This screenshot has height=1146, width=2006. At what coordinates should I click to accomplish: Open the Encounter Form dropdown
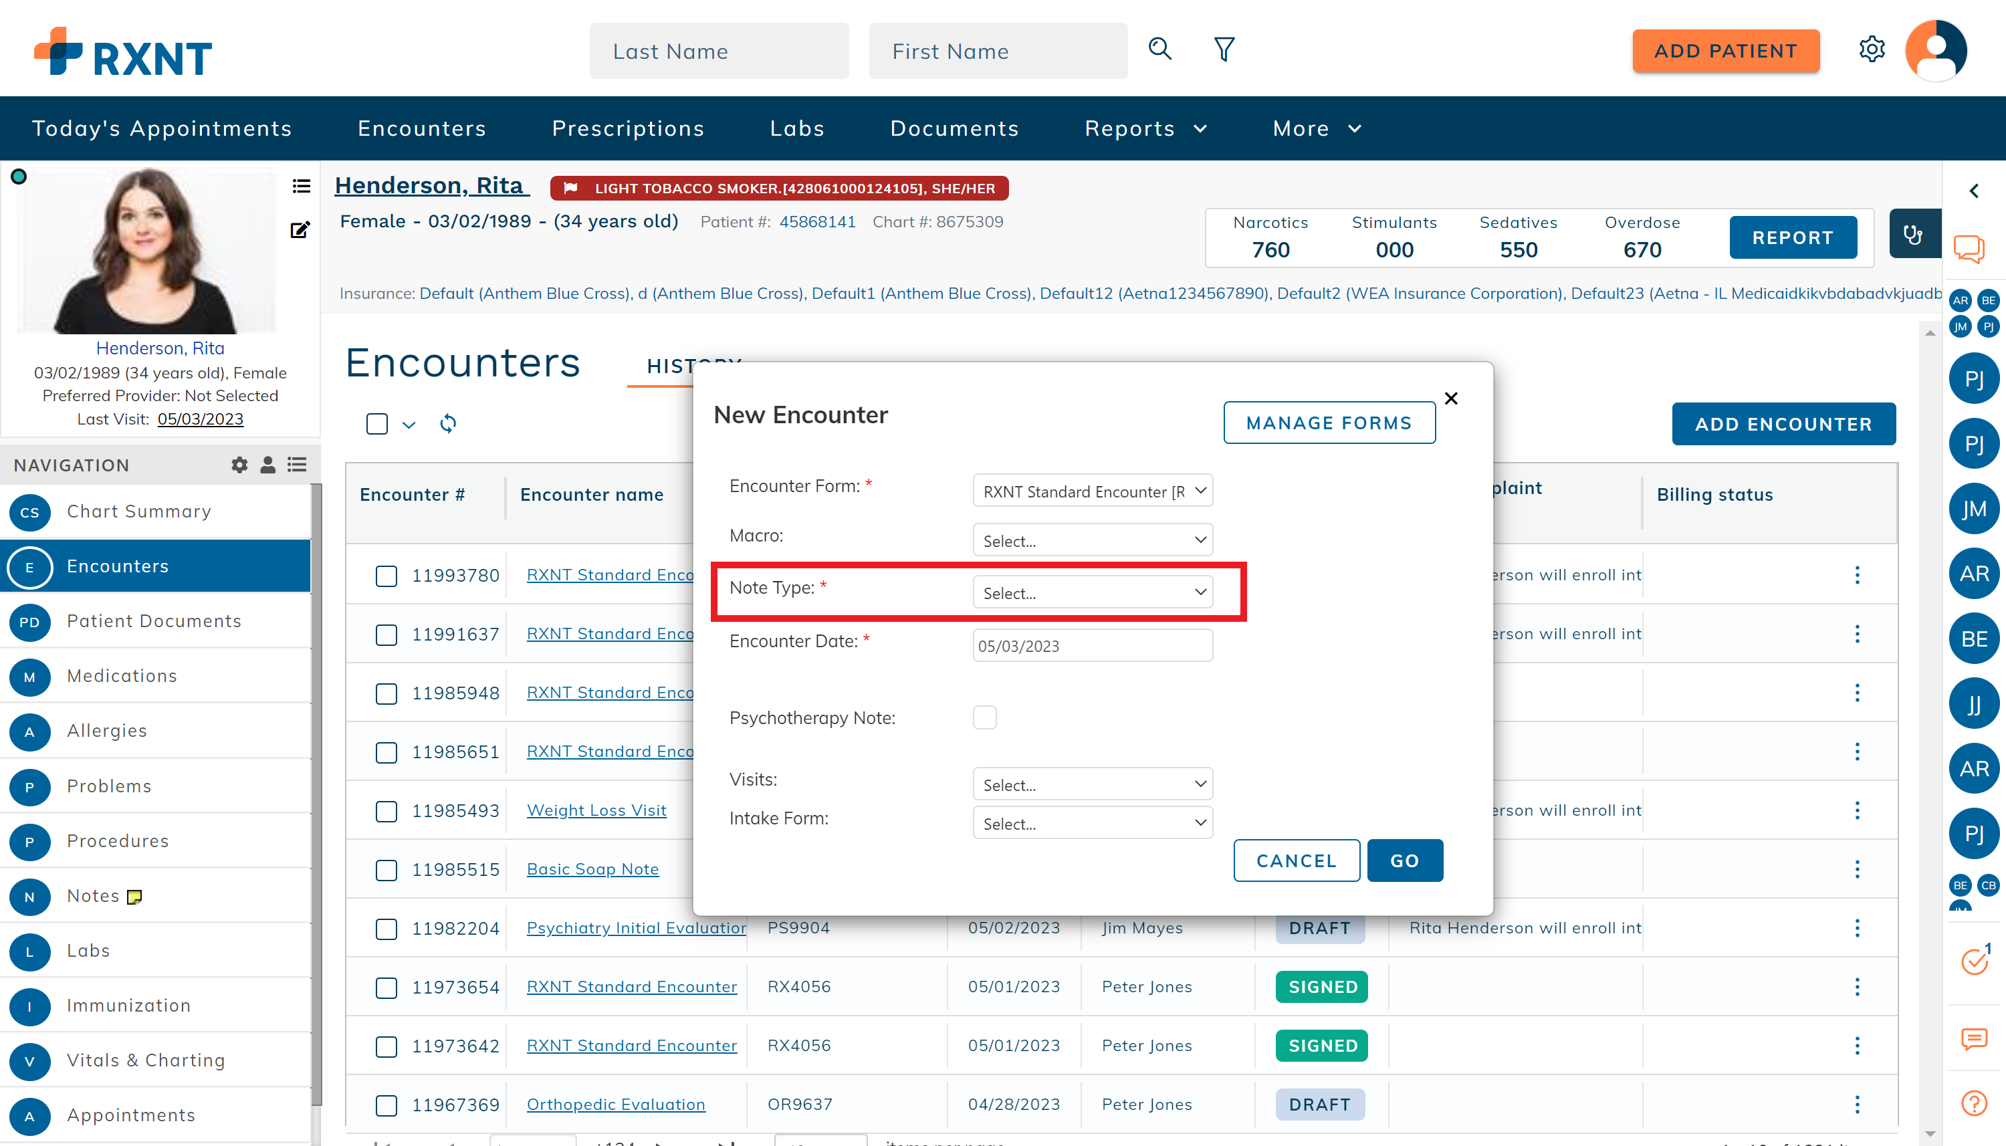click(1093, 490)
